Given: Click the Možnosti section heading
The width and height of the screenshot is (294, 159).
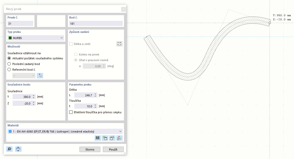Looking at the screenshot, I should [14, 46].
